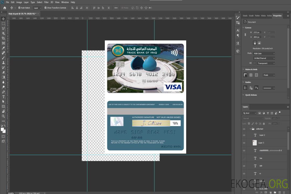Open the Layers panel menu button
The image size is (291, 194).
(x=288, y=107)
